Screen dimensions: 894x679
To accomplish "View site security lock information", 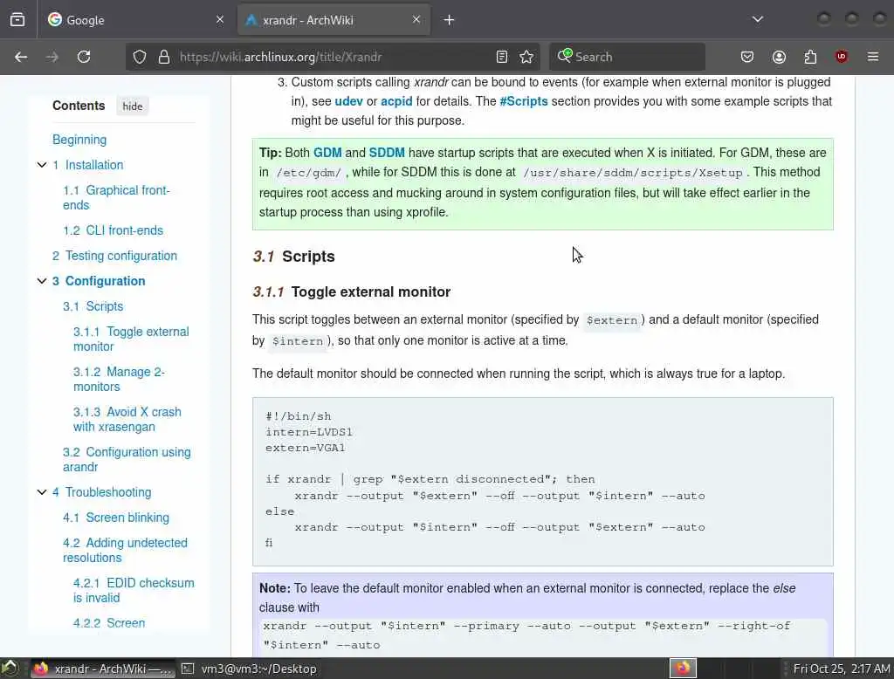I will [164, 57].
